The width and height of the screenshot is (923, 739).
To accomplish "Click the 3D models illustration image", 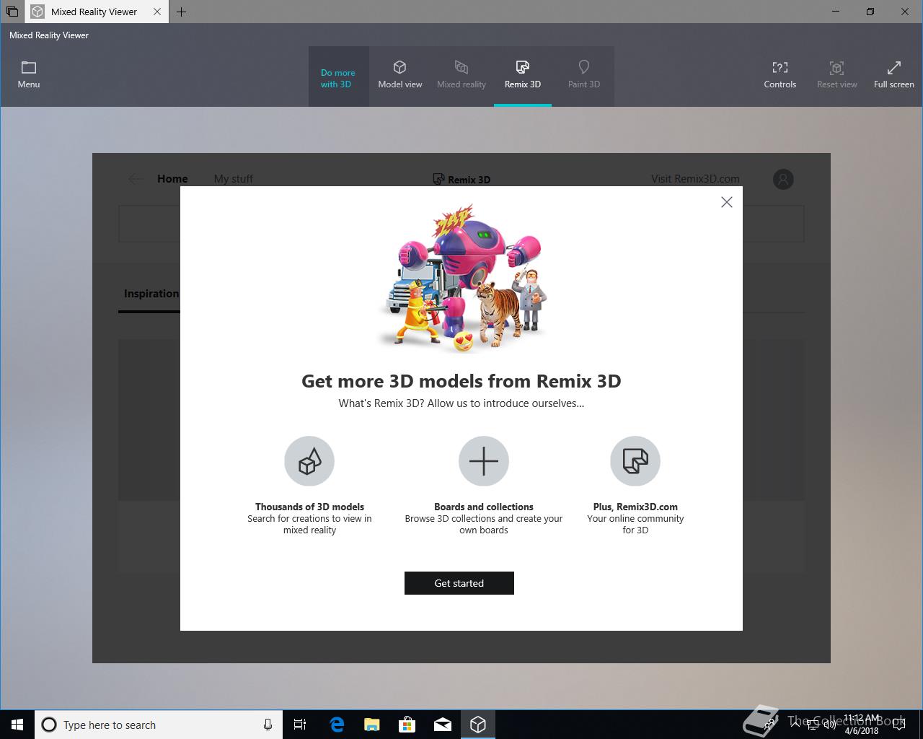I will point(462,278).
